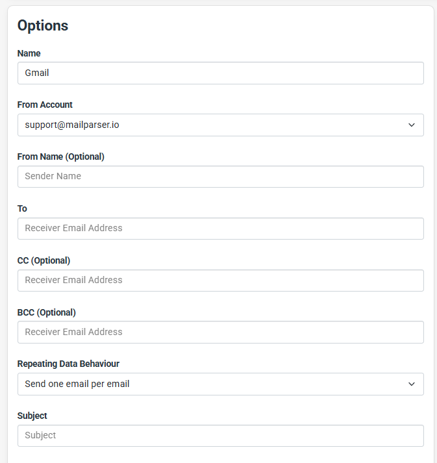Focus the Sender Name input field

click(x=221, y=177)
